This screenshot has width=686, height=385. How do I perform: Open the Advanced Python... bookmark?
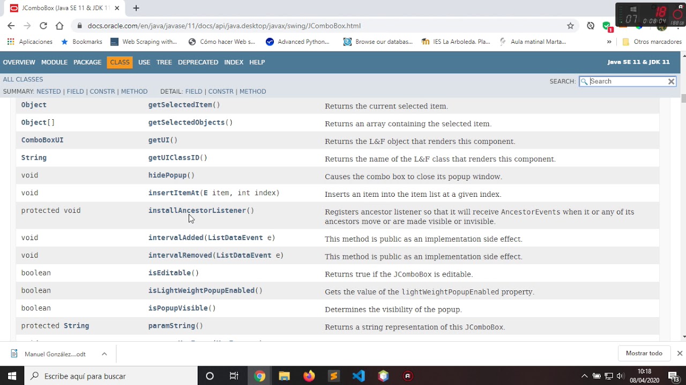(298, 42)
